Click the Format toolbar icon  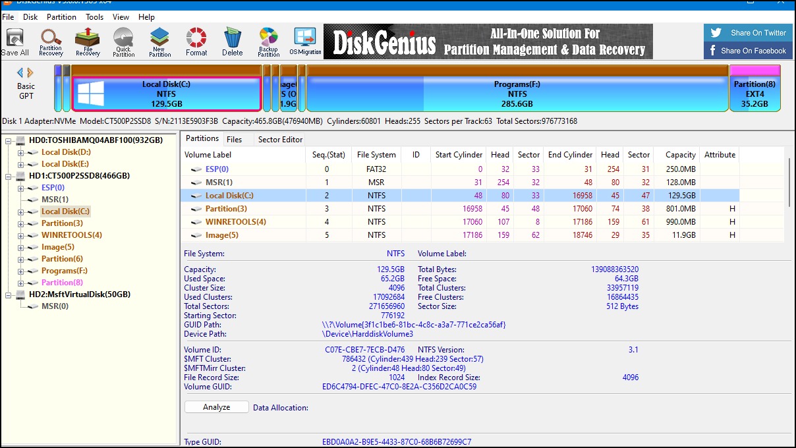click(x=196, y=42)
